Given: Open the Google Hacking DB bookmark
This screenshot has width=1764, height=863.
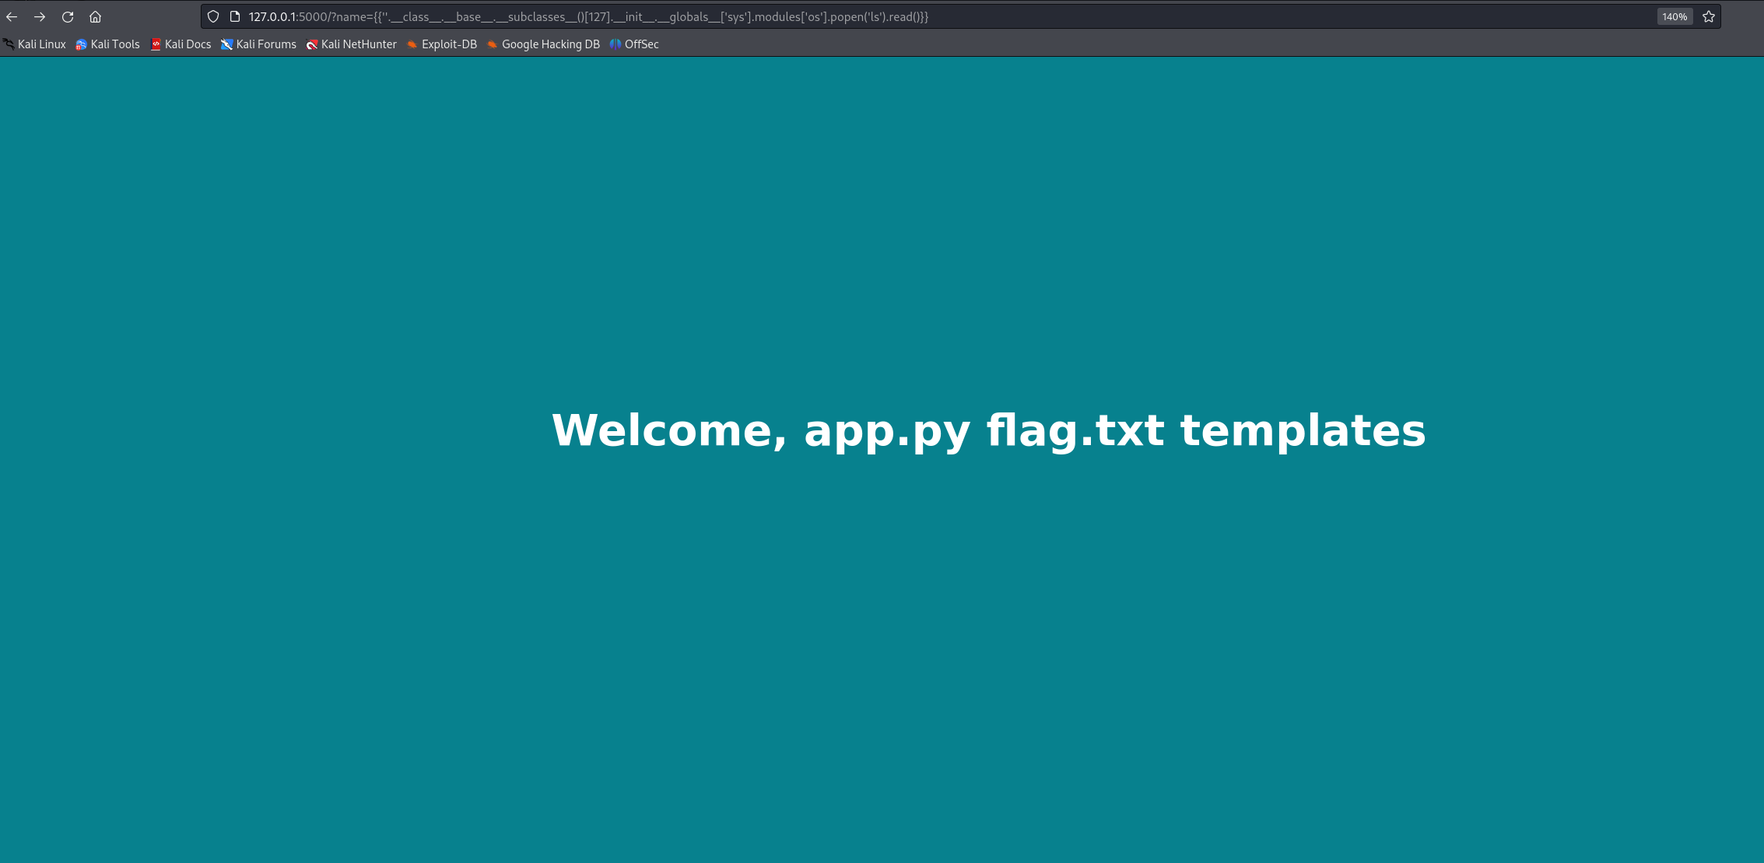Looking at the screenshot, I should [x=543, y=44].
